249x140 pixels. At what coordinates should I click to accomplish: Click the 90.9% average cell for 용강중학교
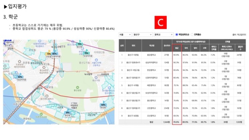pyautogui.click(x=176, y=55)
